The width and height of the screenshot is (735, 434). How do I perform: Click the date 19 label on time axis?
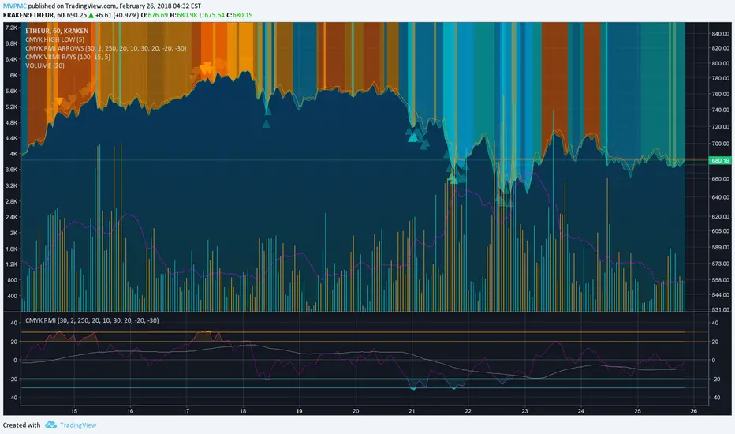299,411
